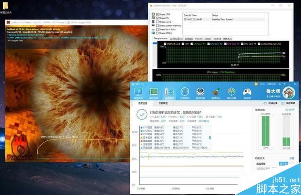Toggle the CPU Core #1 graph checkbox
Image resolution: width=301 pixels, height=195 pixels.
(x=191, y=44)
